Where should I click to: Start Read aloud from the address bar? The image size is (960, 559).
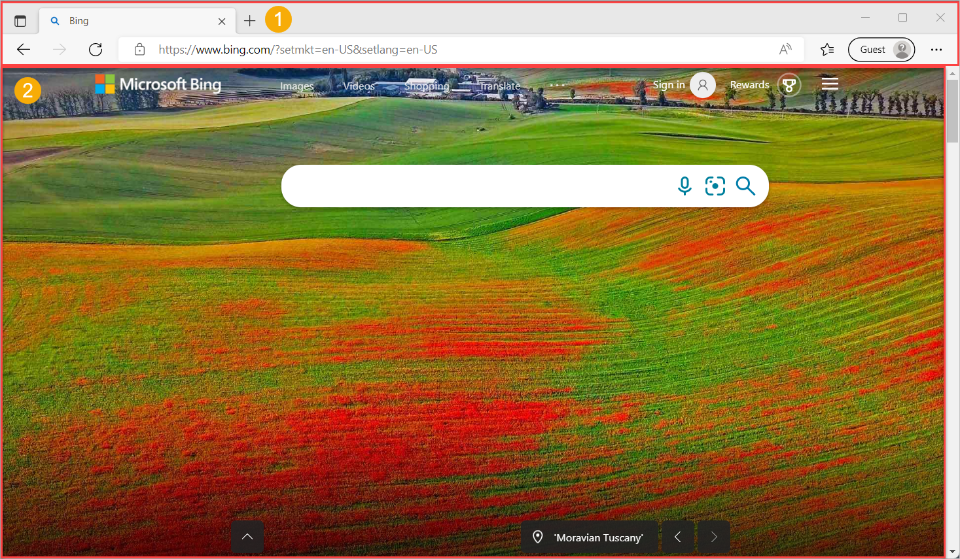[785, 49]
